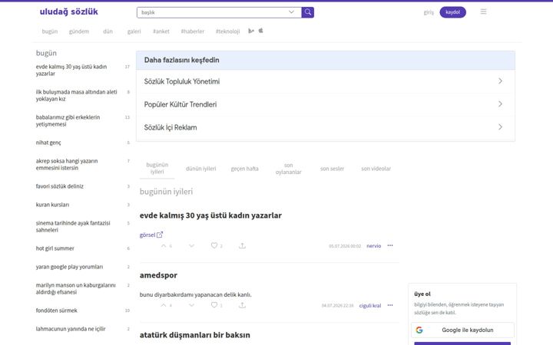Open sidebar topic hot girl summer
Screen dimensions: 553x345
55,248
